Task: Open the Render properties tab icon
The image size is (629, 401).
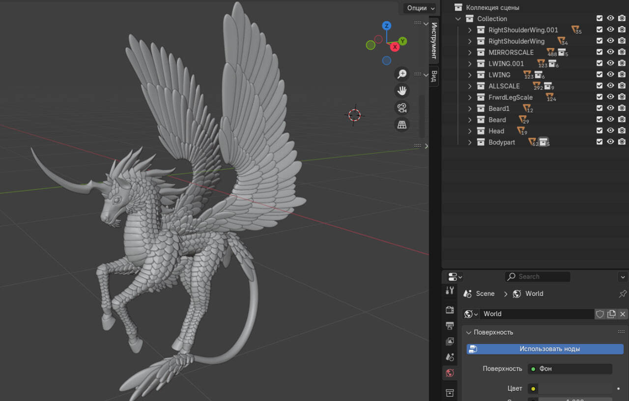Action: (x=450, y=310)
